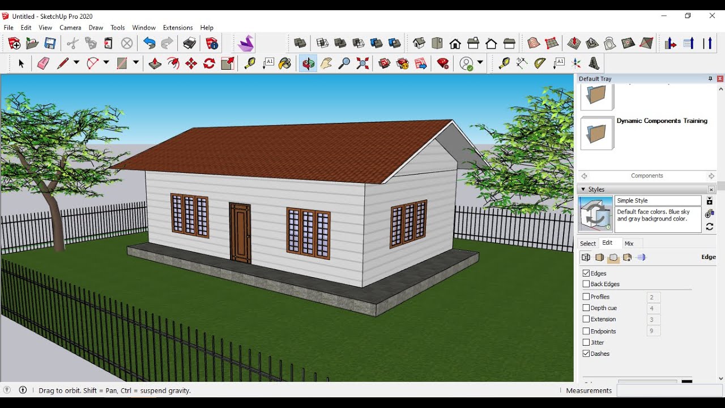This screenshot has width=725, height=408.
Task: Select the Rotate tool
Action: pyautogui.click(x=210, y=63)
